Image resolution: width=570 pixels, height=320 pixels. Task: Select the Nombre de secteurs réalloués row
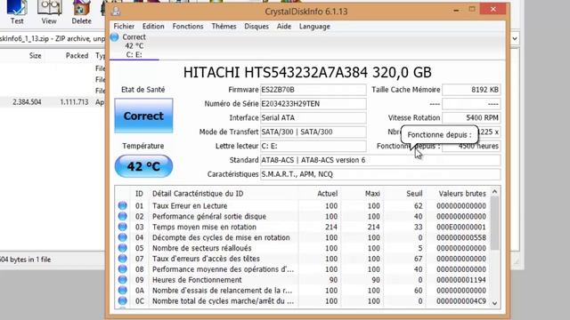coord(303,248)
